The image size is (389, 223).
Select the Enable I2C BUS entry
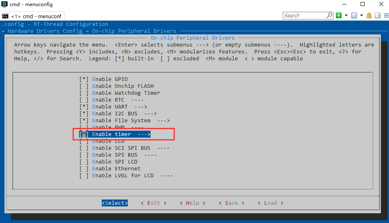click(124, 114)
